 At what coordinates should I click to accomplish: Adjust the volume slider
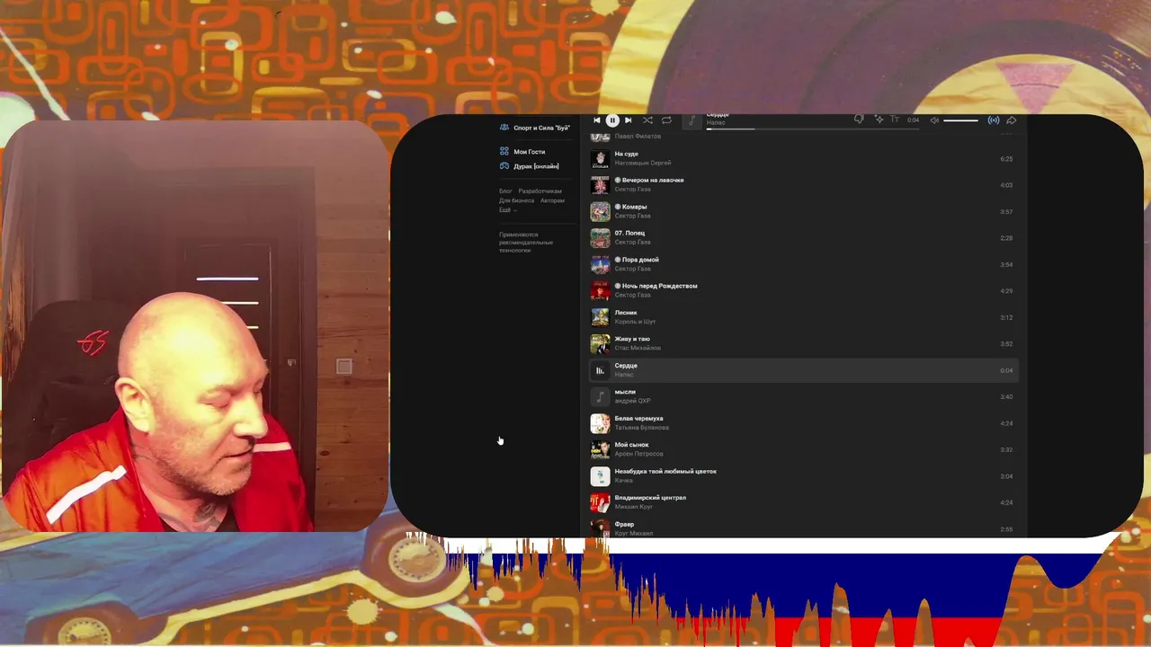[960, 120]
